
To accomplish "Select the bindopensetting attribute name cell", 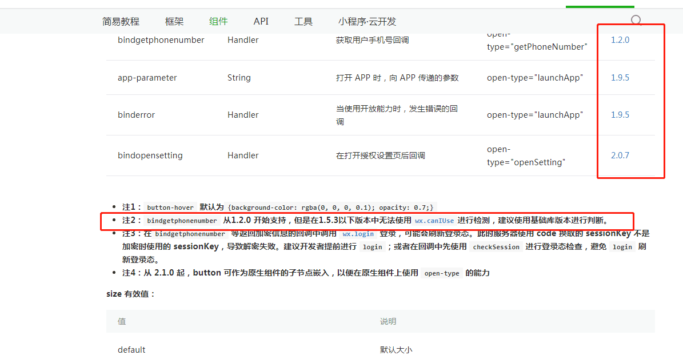I will [150, 155].
